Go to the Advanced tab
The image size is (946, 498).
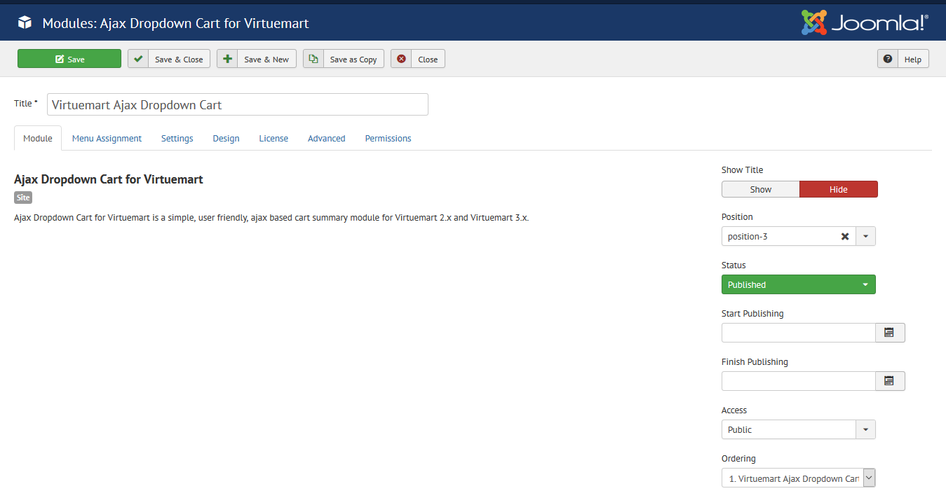point(327,138)
